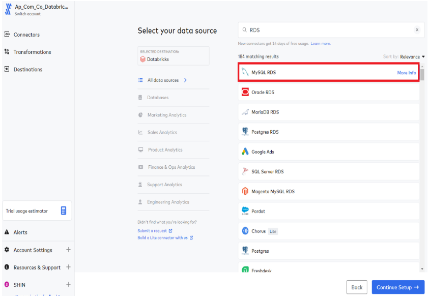Open the Sort by Relevance dropdown

[412, 56]
